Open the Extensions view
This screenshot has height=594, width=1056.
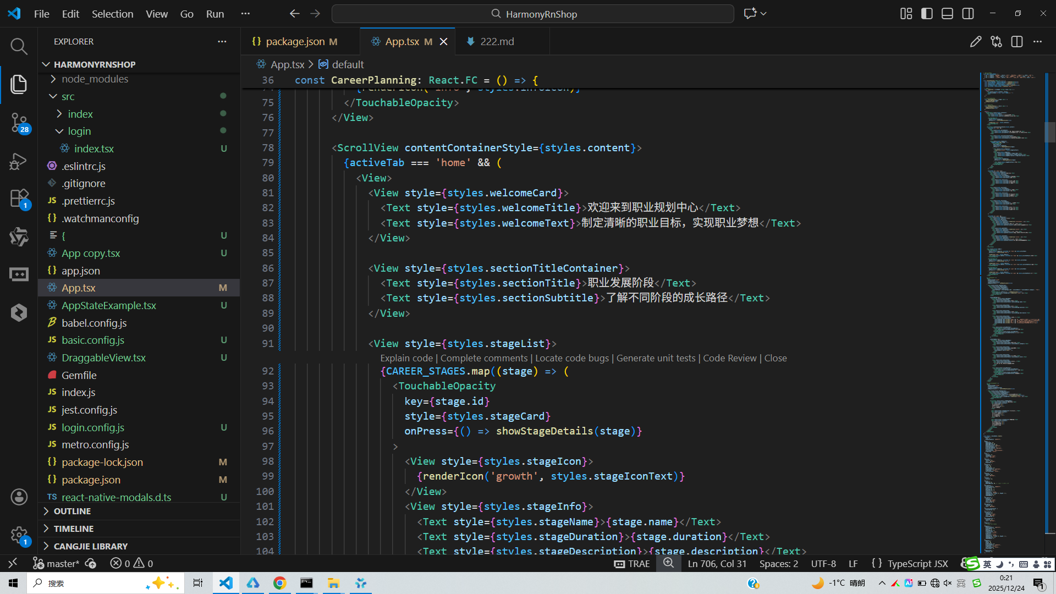pyautogui.click(x=19, y=198)
